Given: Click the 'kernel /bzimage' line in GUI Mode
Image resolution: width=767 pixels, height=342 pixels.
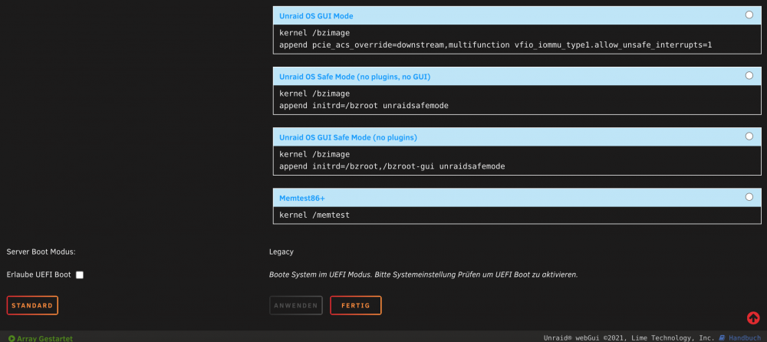Looking at the screenshot, I should click(x=314, y=33).
